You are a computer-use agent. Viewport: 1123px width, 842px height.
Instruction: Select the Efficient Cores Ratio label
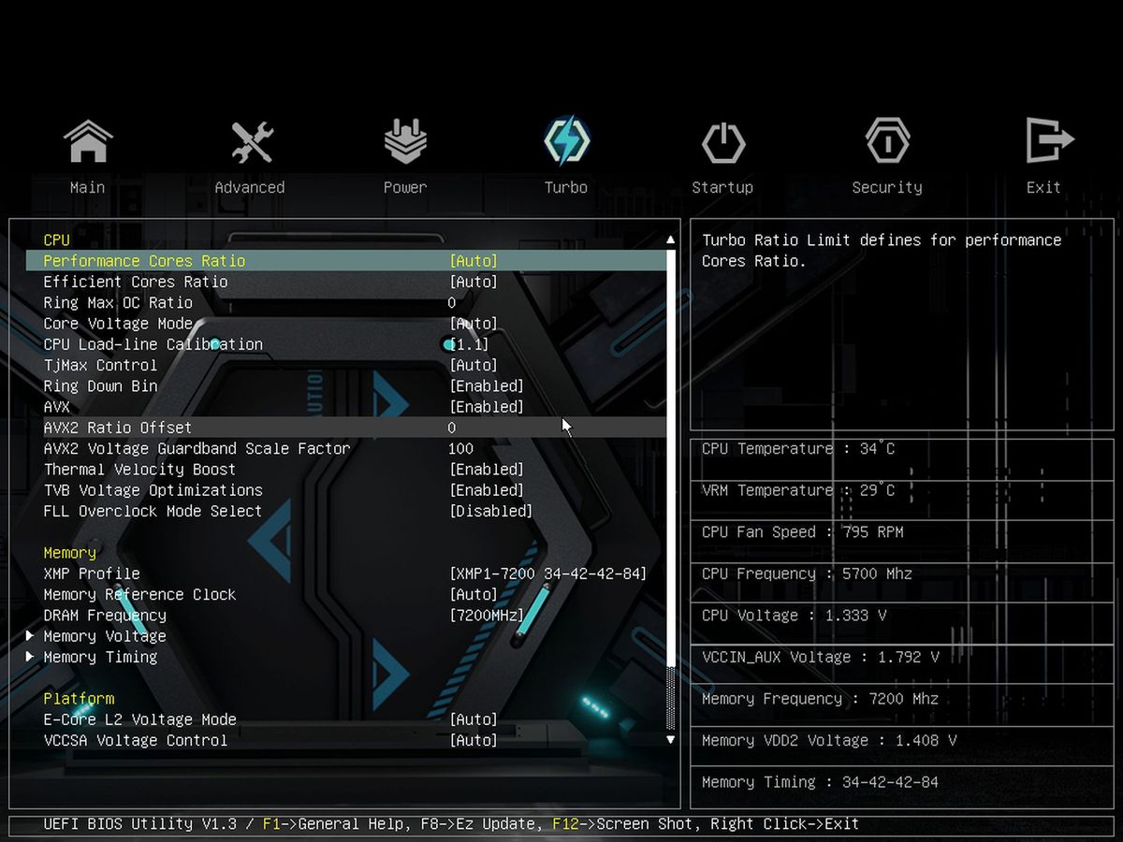(x=136, y=282)
